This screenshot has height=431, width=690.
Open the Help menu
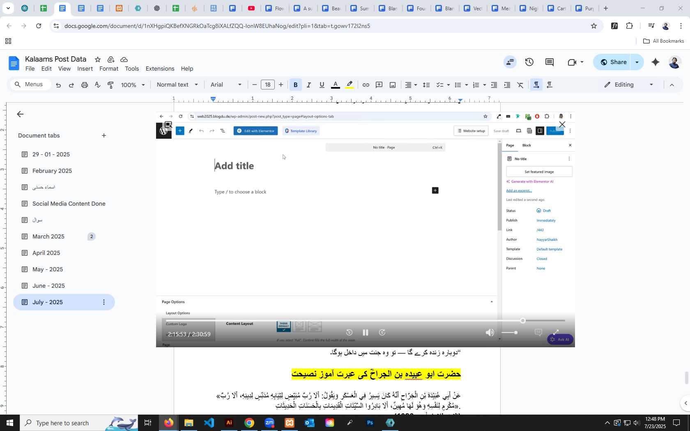pos(187,69)
